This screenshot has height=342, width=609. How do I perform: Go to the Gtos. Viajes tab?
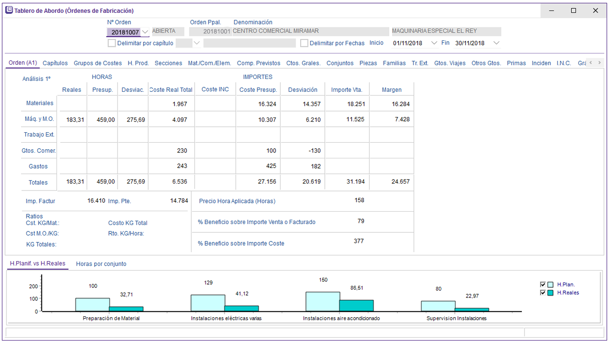coord(450,63)
